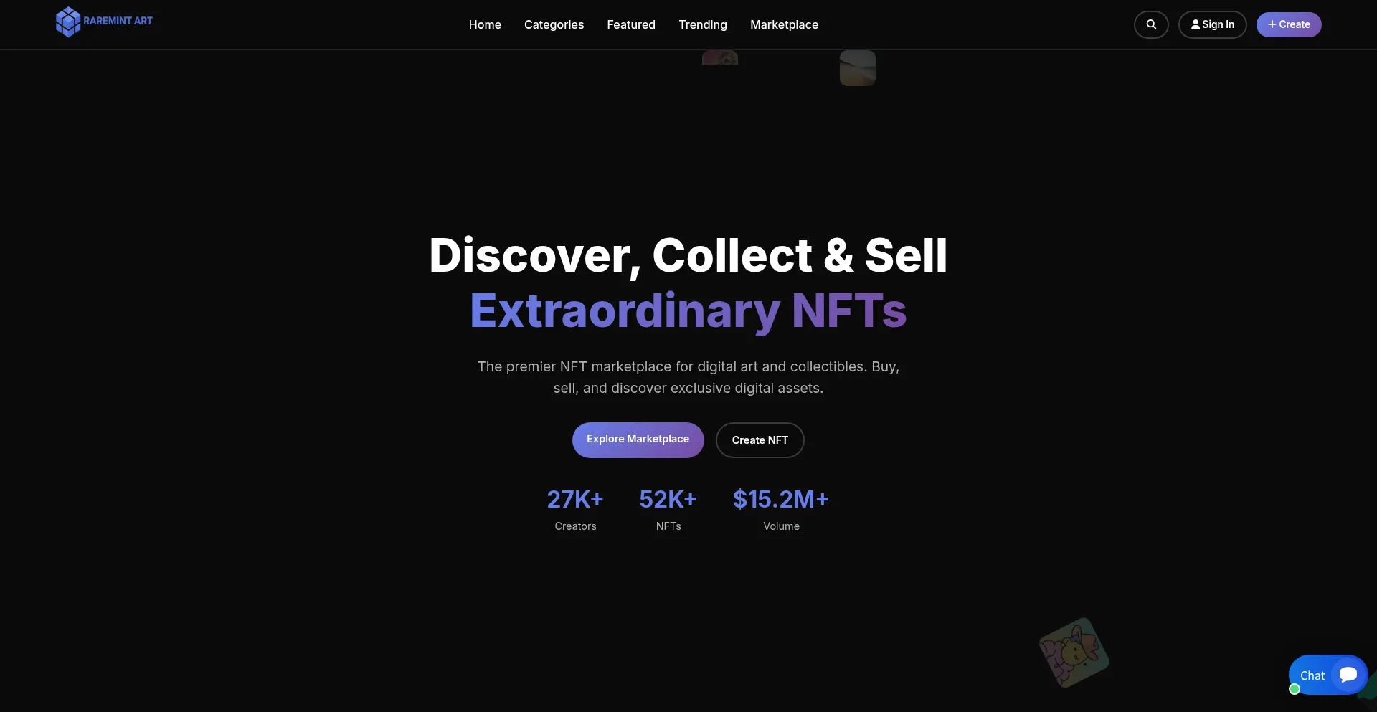Click the purple Create button in header
The height and width of the screenshot is (712, 1377).
click(x=1289, y=24)
